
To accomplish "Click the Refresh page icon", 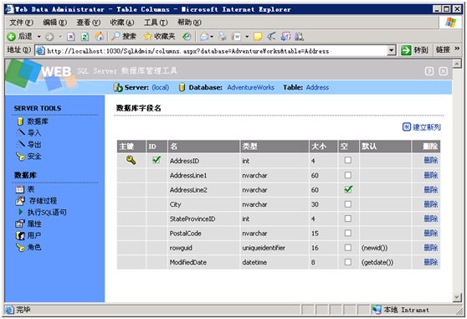I will tap(85, 37).
